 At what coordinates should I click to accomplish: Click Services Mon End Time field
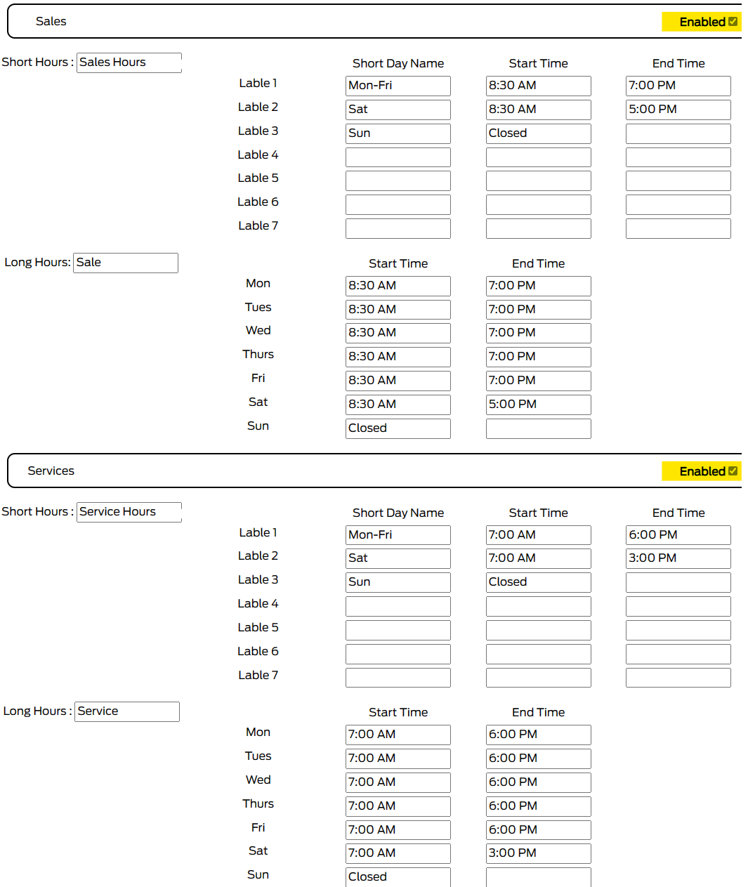[539, 735]
